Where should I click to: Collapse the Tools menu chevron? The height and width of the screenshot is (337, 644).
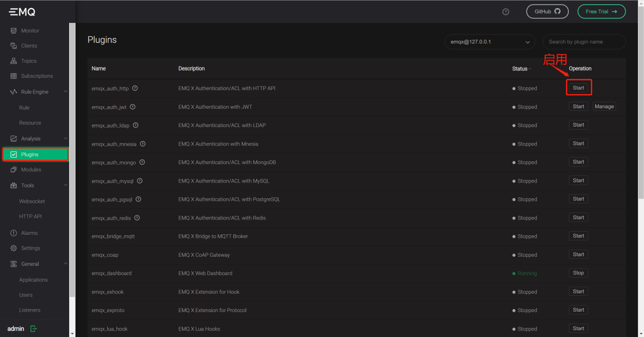pos(66,186)
